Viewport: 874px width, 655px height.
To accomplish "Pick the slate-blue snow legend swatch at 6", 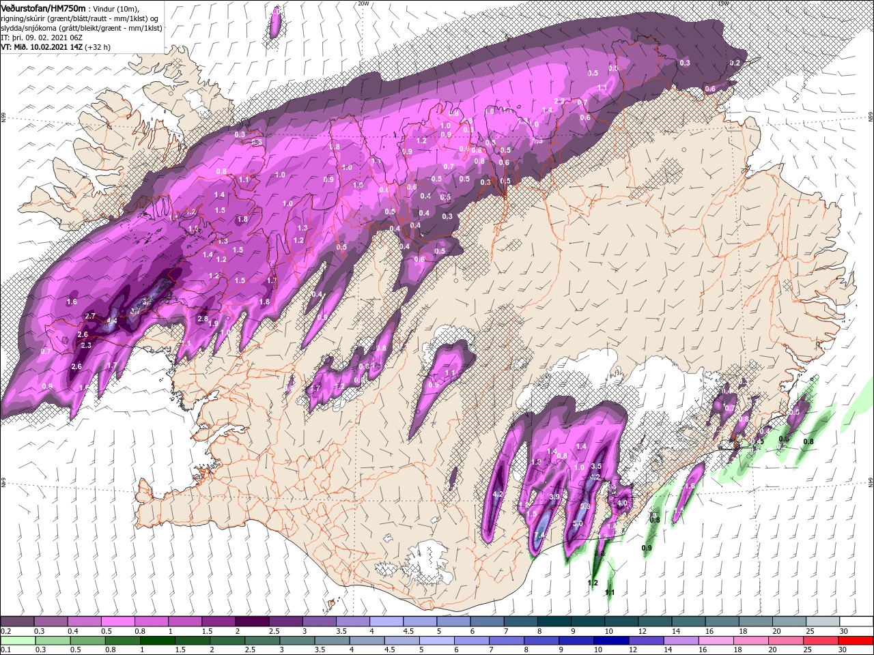I will coord(485,622).
